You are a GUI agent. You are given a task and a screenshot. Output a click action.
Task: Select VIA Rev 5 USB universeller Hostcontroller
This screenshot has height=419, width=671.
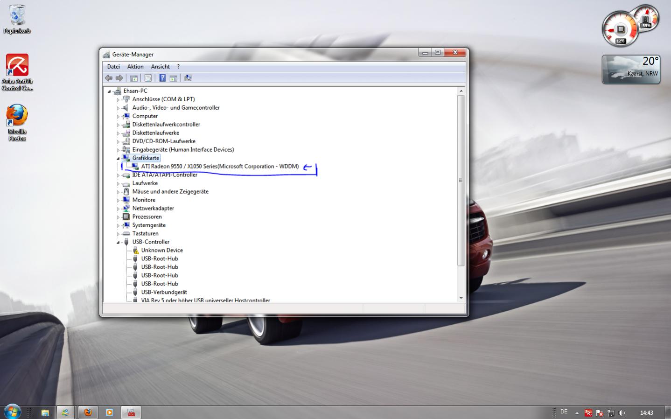(205, 300)
